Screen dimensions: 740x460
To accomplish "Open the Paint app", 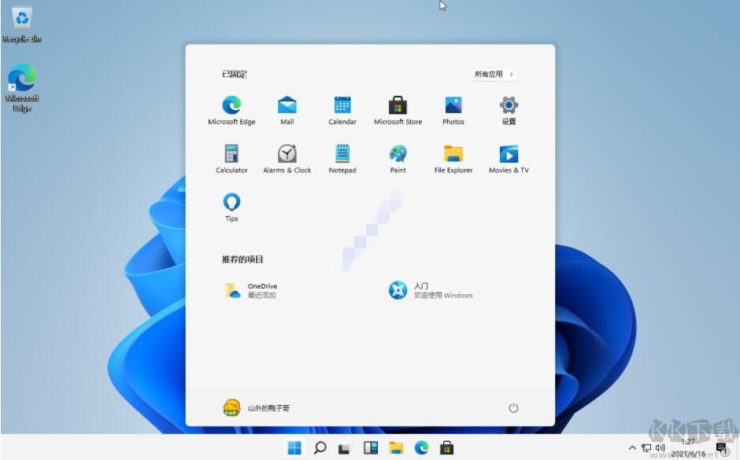I will pyautogui.click(x=398, y=159).
